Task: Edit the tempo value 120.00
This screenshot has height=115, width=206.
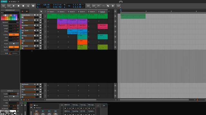Action: [x=46, y=5]
